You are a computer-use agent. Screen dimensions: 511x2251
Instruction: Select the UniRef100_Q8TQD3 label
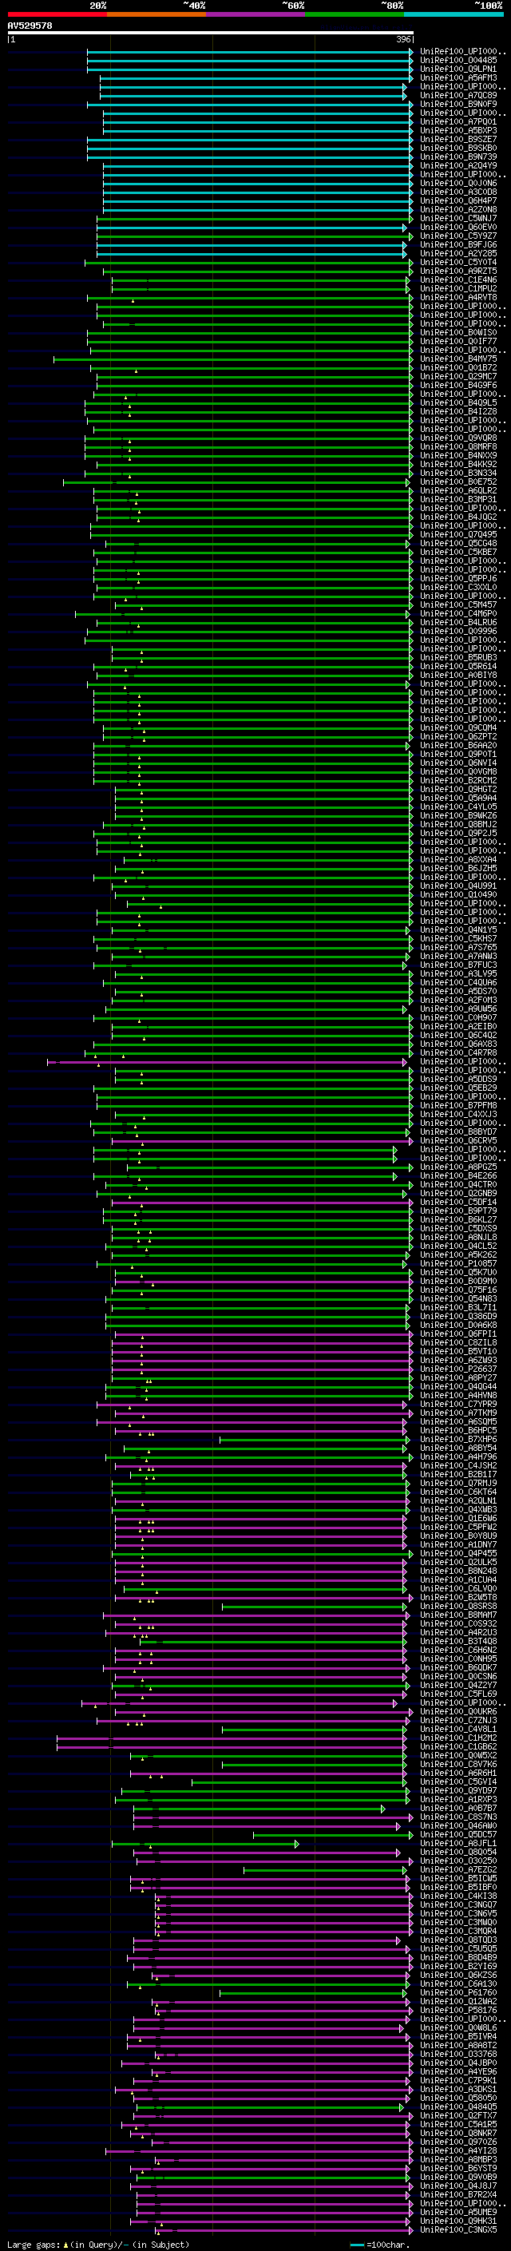[x=458, y=1940]
